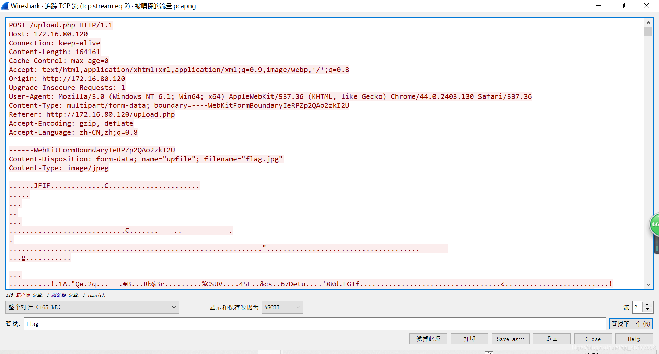Click the Referer header line
The image size is (659, 354).
(x=92, y=114)
